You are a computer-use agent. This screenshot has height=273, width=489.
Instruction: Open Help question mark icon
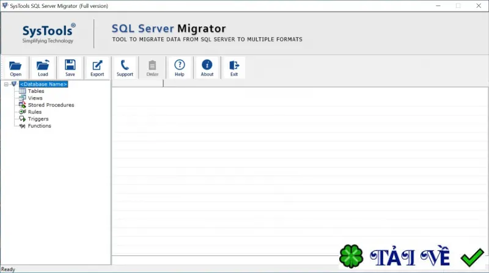179,68
